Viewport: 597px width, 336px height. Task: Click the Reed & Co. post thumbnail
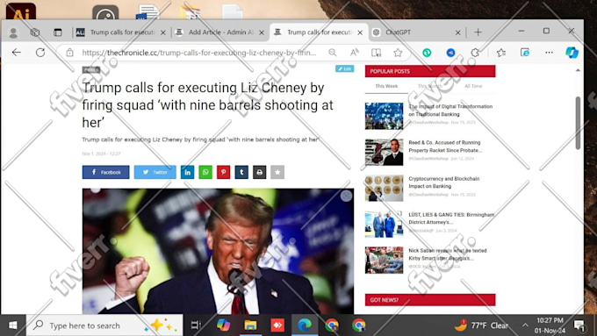[x=384, y=152]
